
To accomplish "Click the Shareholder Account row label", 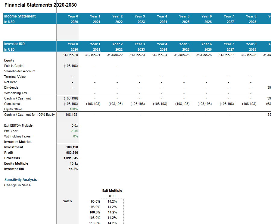I will pos(20,71).
